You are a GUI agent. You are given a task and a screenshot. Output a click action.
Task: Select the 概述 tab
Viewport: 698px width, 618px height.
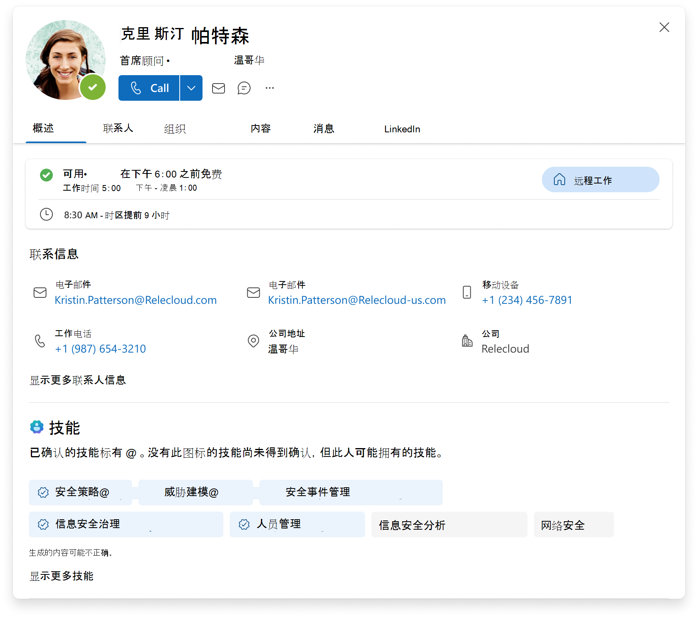43,128
